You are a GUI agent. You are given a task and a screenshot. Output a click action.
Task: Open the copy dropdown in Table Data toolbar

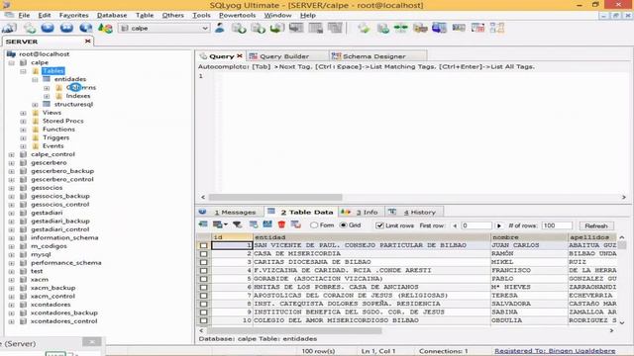click(225, 224)
